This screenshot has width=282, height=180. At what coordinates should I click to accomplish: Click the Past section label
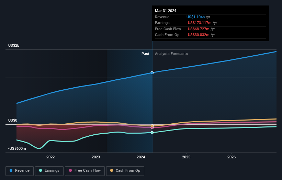pos(145,54)
